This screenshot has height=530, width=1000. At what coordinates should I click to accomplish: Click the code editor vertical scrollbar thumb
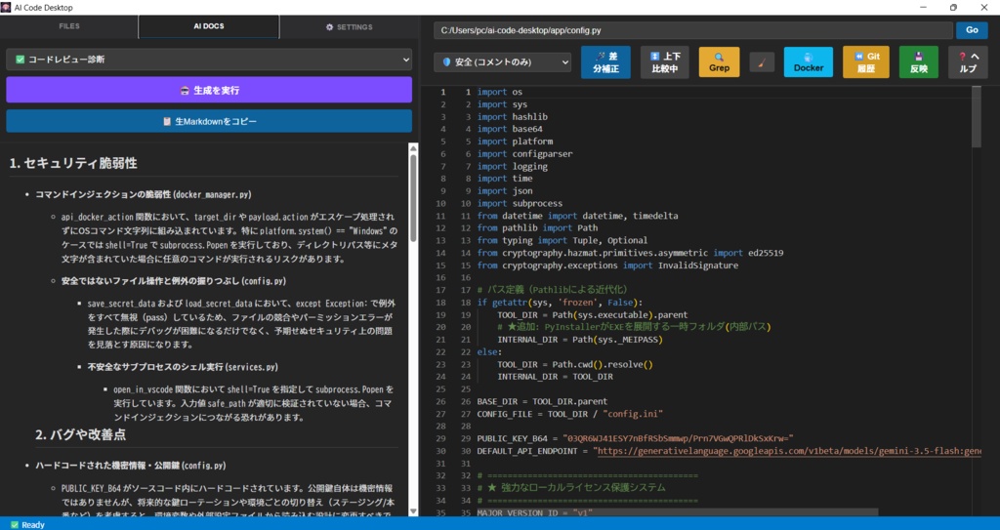point(976,117)
